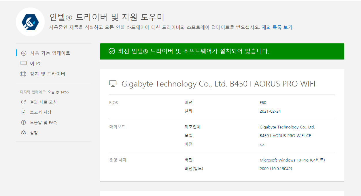Open 도움말 및 FAQ

point(43,123)
